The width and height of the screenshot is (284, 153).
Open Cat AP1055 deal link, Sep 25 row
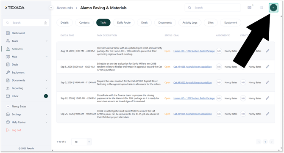pos(192,114)
